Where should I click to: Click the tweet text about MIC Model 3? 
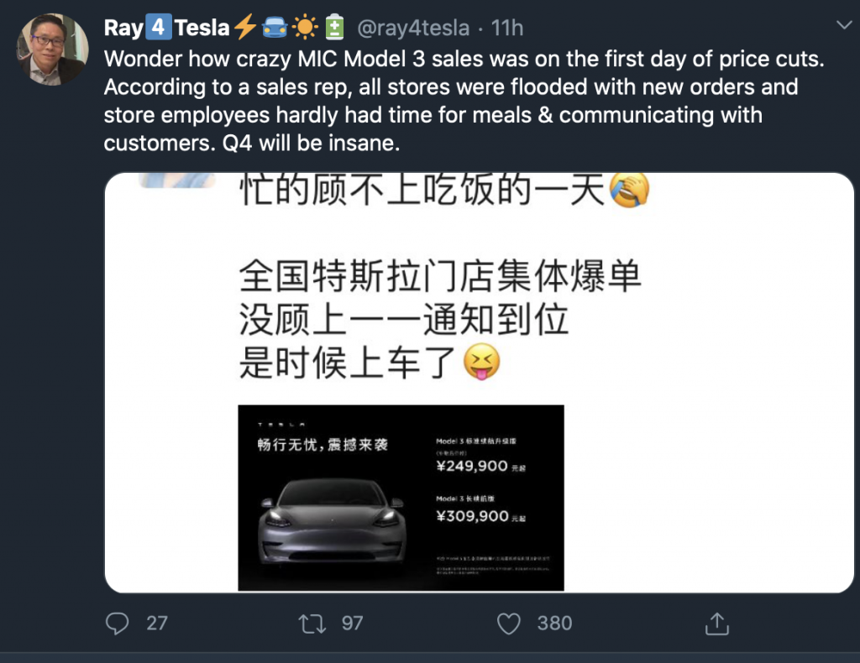(464, 101)
